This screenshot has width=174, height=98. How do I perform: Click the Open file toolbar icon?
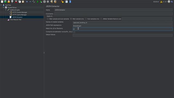(x=9, y=2)
